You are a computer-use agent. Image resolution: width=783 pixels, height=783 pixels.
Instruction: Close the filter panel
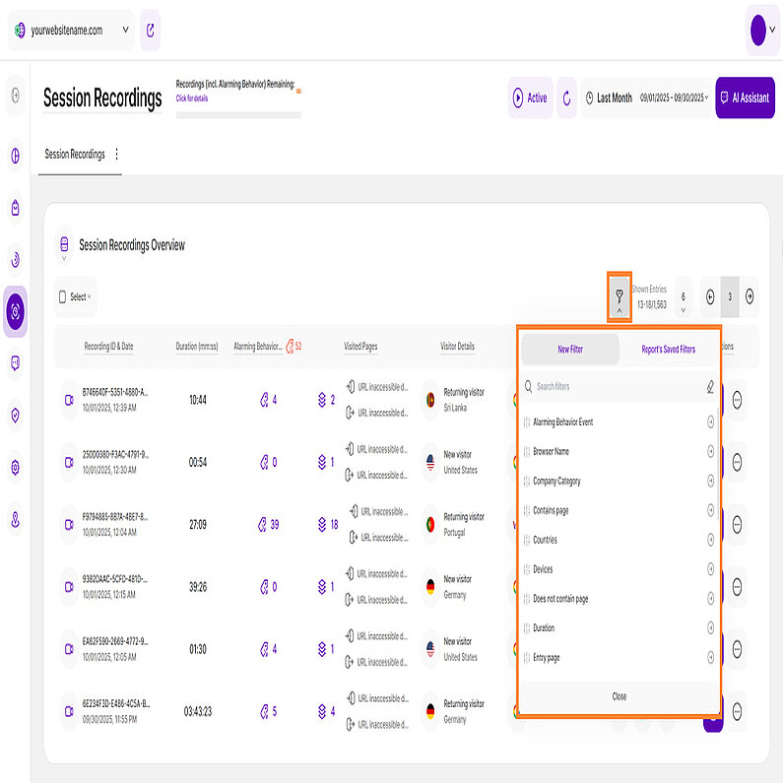coord(619,696)
